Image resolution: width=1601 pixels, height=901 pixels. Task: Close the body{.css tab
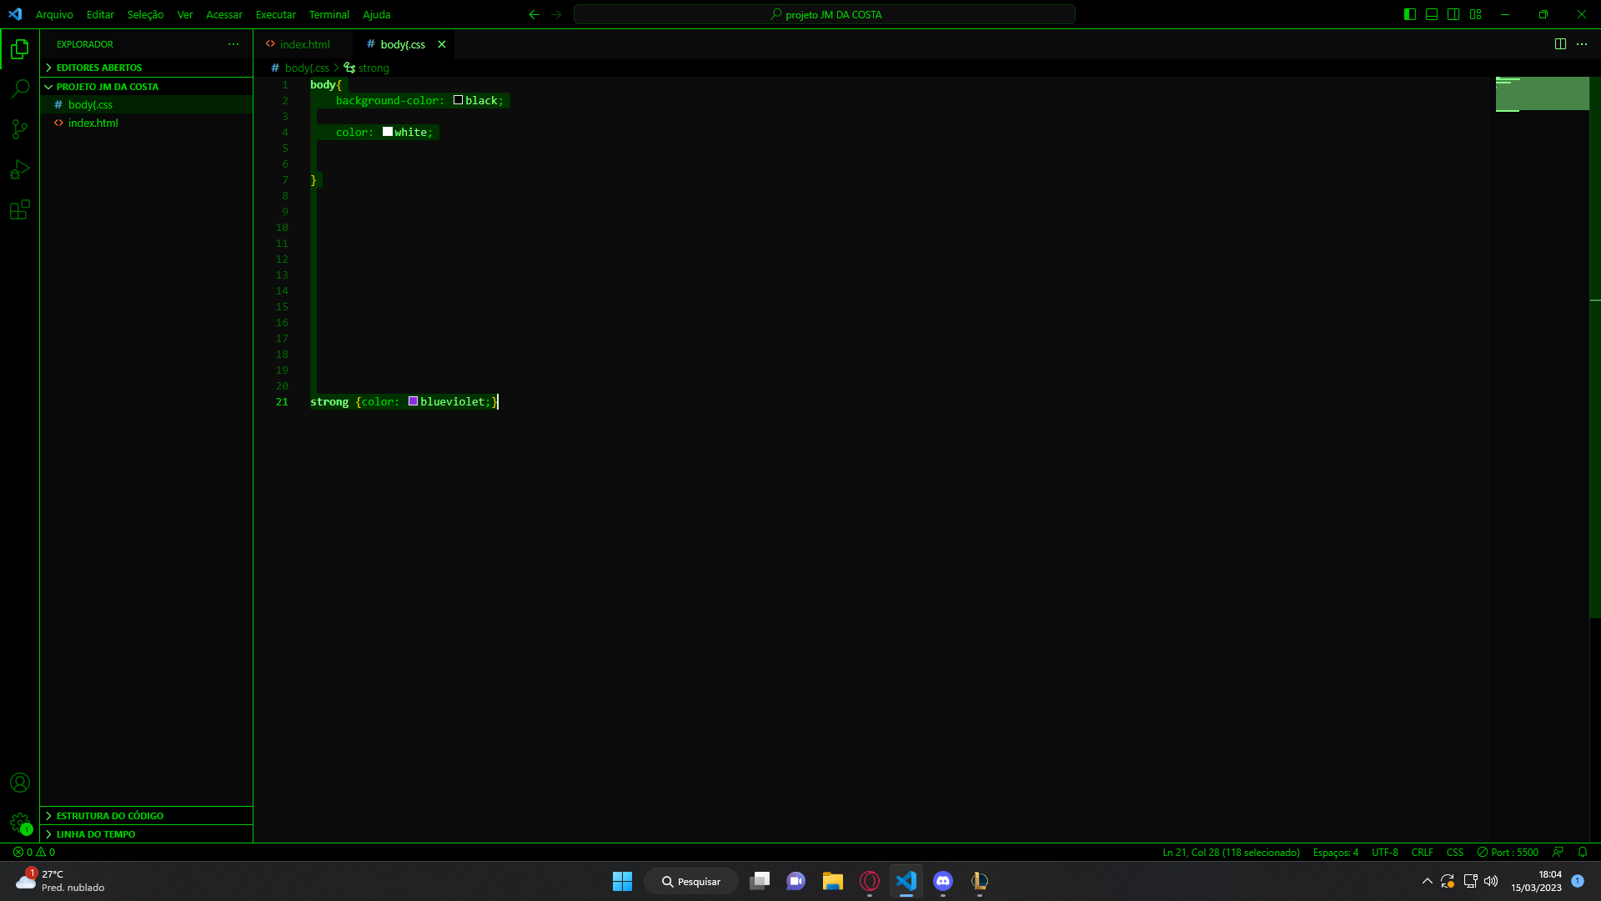point(442,44)
